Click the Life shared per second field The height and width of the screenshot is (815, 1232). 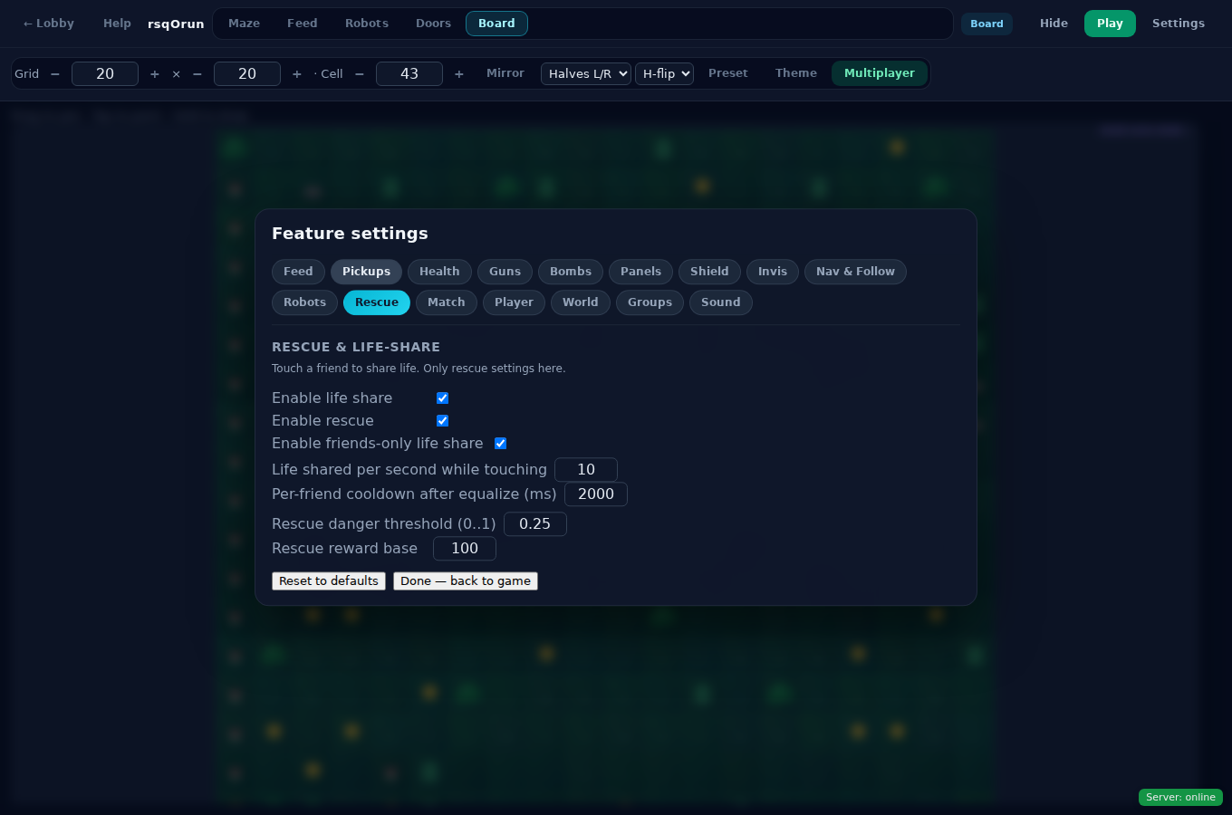coord(586,470)
